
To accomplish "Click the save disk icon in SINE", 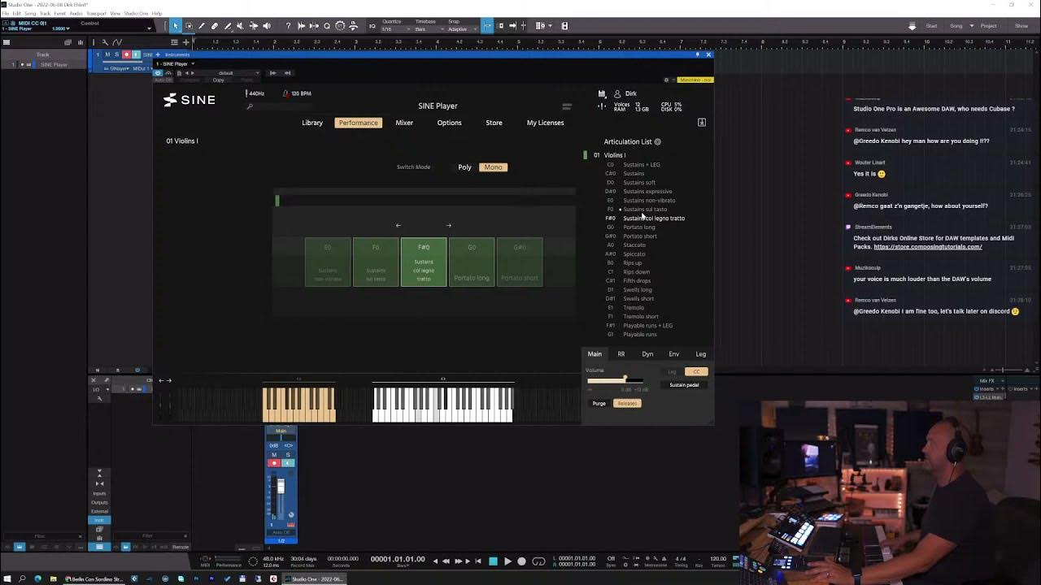I will click(602, 93).
